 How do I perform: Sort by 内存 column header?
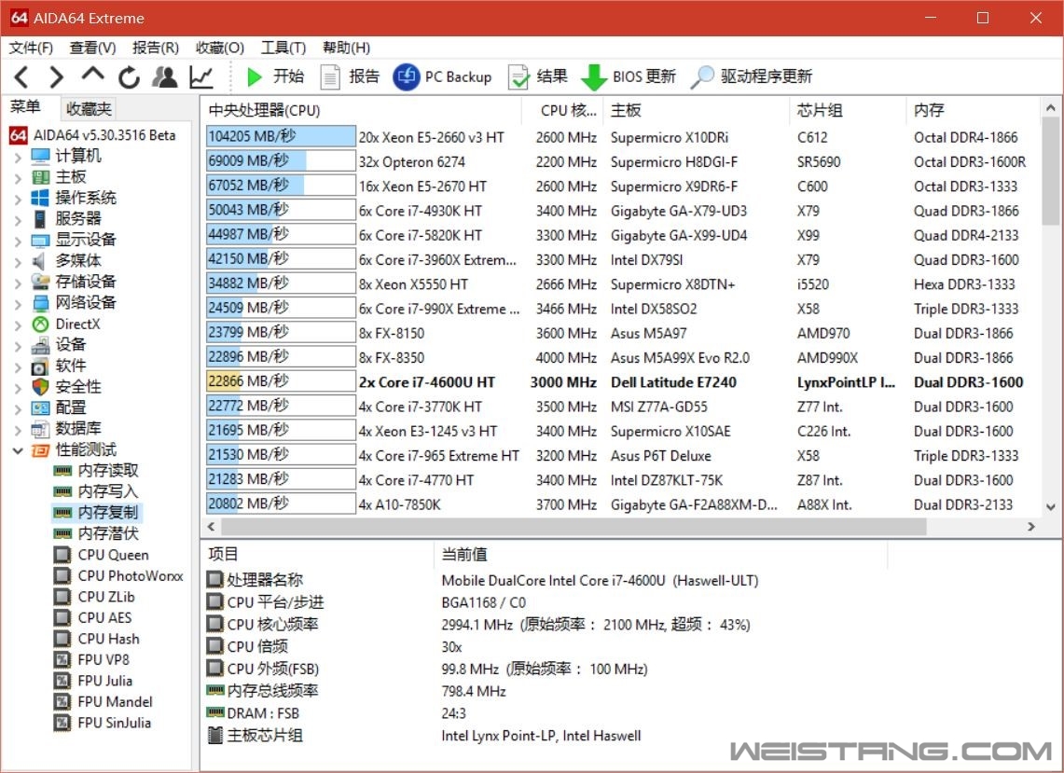point(973,110)
